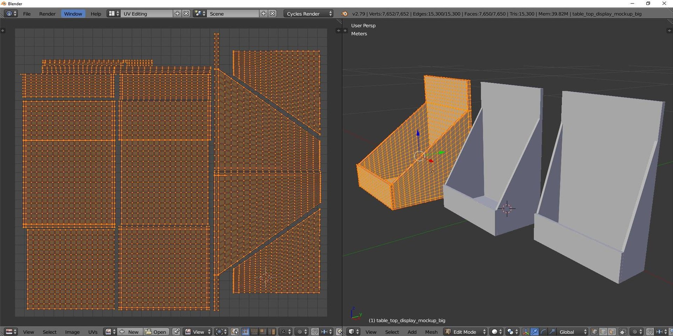This screenshot has height=336, width=673.
Task: Click the translate manipulator arrow icon
Action: pyautogui.click(x=534, y=332)
